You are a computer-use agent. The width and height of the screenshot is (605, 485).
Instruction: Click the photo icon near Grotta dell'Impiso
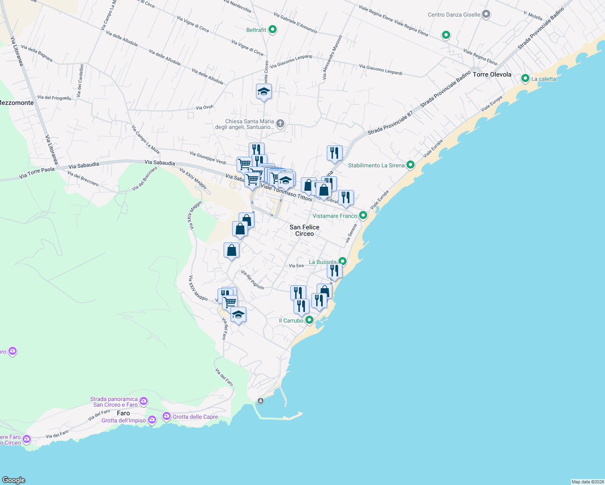point(152,420)
